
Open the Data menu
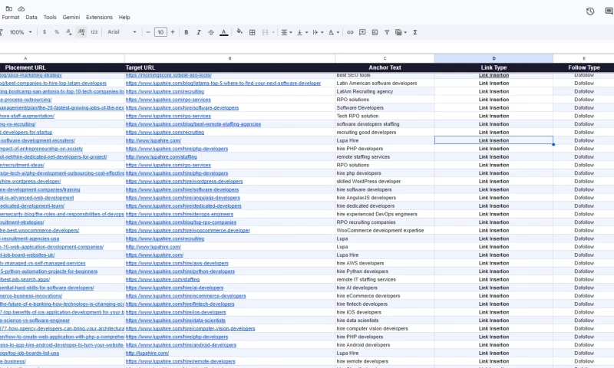31,17
